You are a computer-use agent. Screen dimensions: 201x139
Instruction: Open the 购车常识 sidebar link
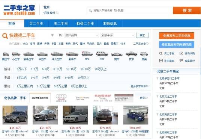point(190,60)
